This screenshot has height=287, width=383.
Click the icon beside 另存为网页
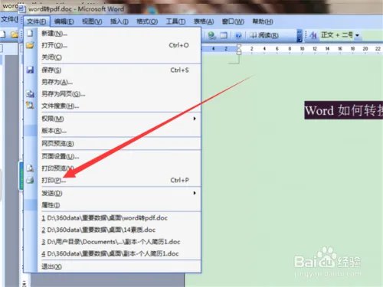coord(30,94)
